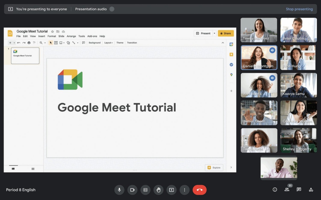Select the line tool
Screen dimensions: 321x200
click(x=74, y=43)
